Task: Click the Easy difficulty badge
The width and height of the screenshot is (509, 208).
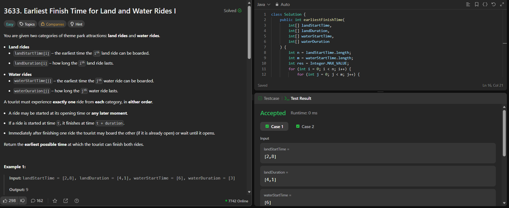Action: point(10,24)
